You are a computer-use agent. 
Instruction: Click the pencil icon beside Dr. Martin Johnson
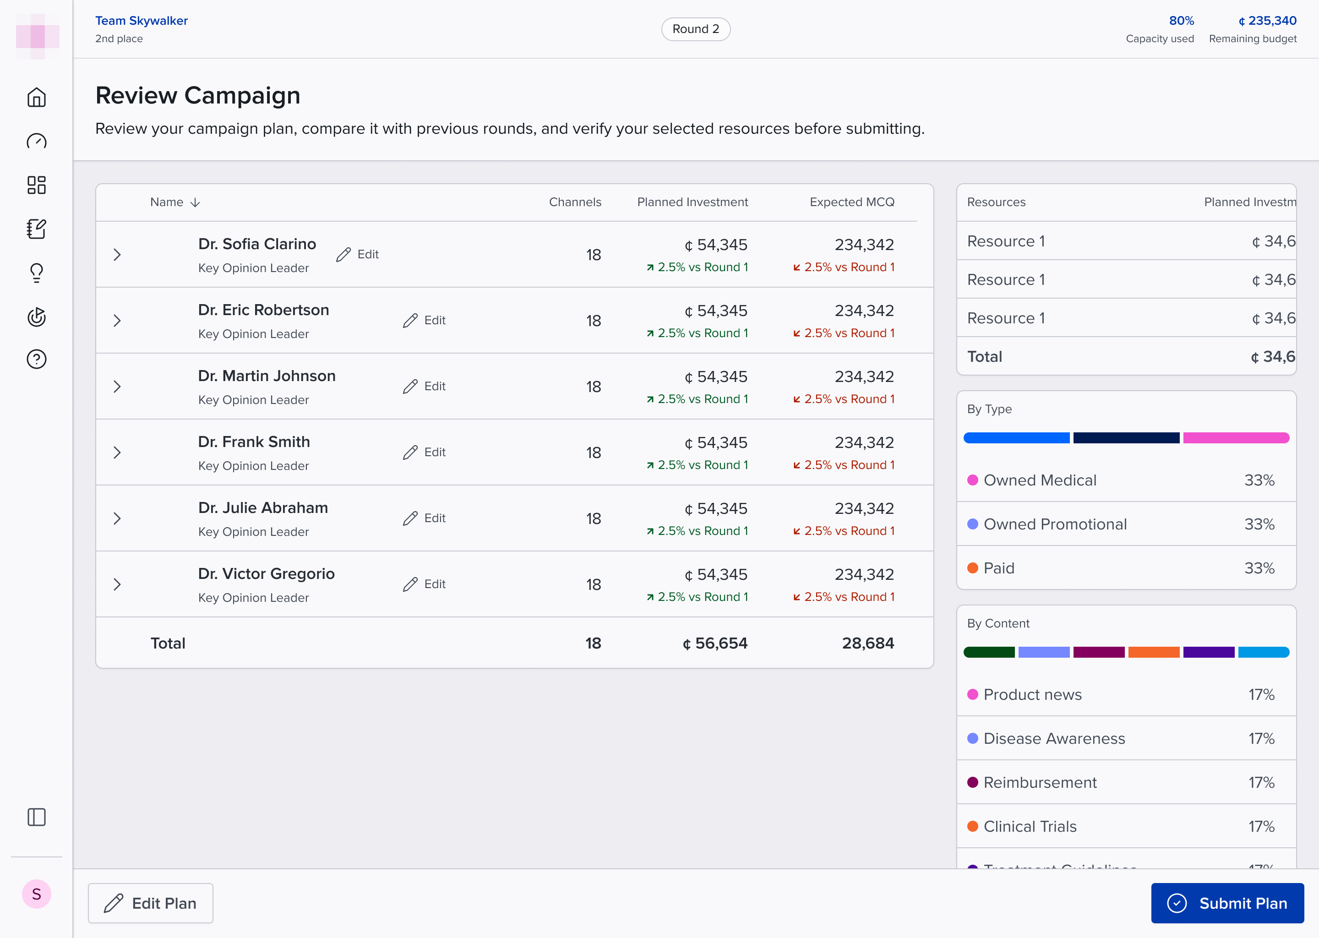410,387
